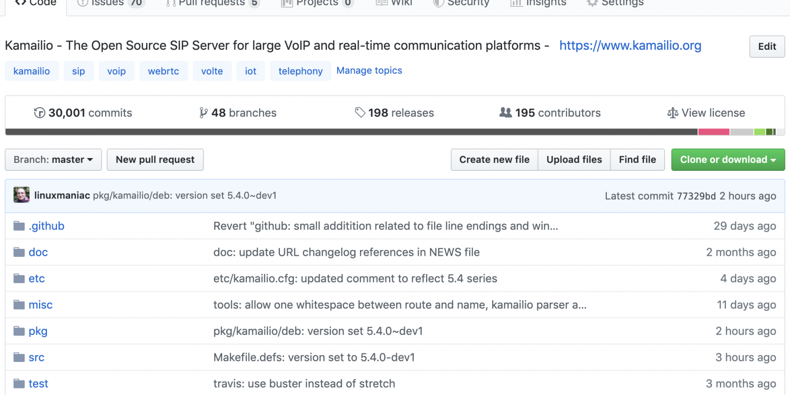Click the folder icon beside .github
The image size is (790, 395).
point(19,226)
